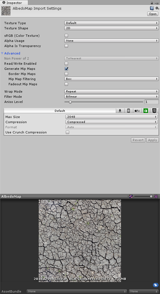Open the Wrap Mode dropdown showing Repeat
This screenshot has height=294, width=160.
(x=111, y=91)
